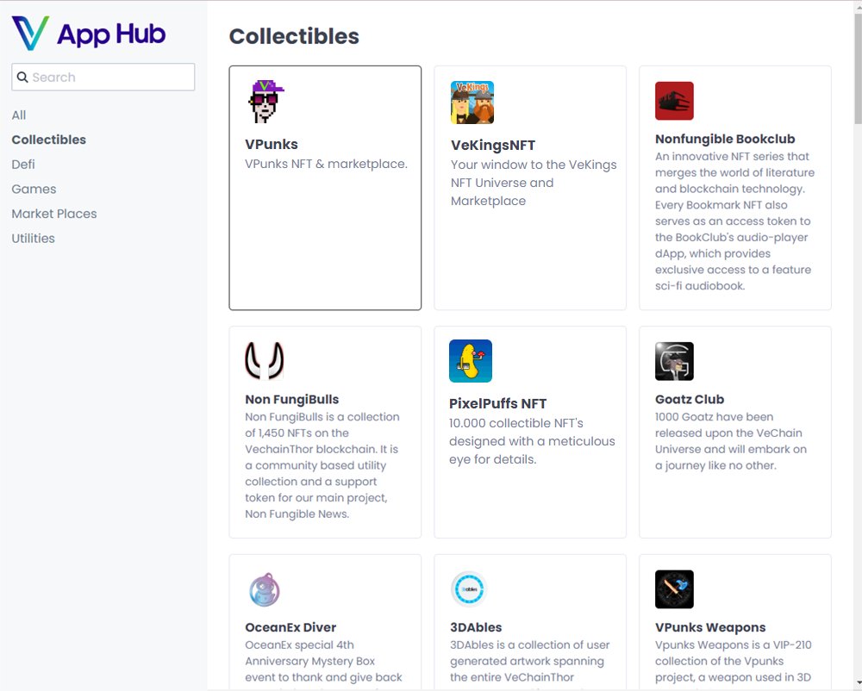Click '10.000 collectible NFT's' description text

515,423
